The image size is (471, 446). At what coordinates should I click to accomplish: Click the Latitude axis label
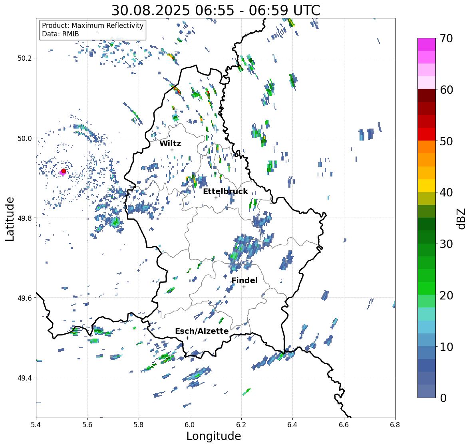tap(10, 219)
